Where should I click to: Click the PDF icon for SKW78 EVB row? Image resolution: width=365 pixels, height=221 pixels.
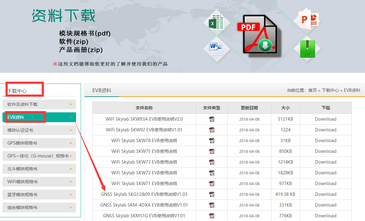tap(212, 141)
